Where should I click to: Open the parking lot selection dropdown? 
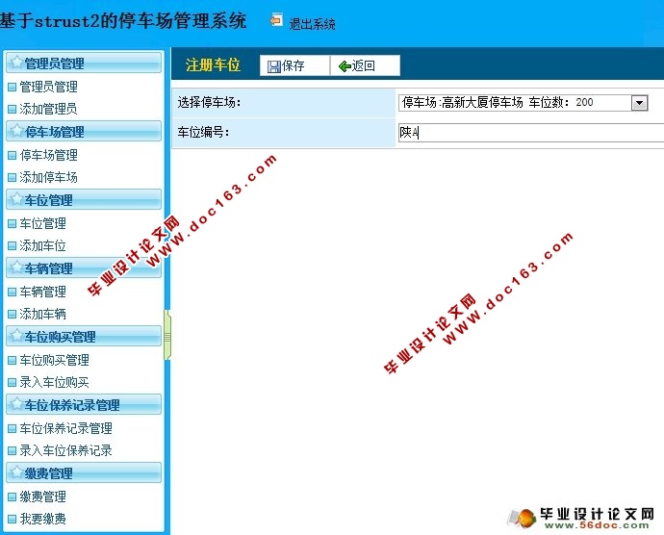(x=523, y=103)
